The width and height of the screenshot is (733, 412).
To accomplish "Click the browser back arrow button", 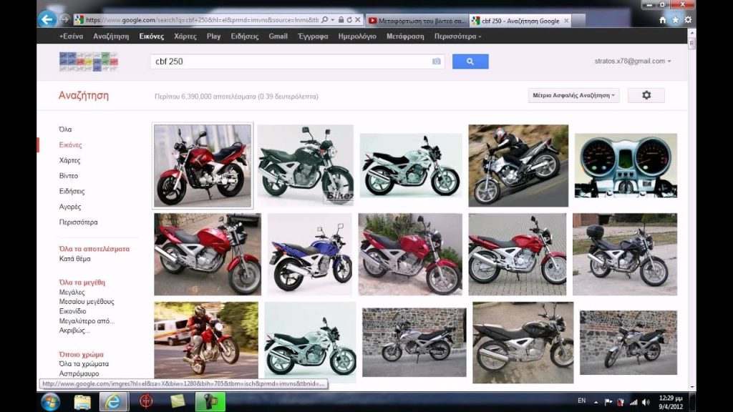I will pyautogui.click(x=47, y=19).
